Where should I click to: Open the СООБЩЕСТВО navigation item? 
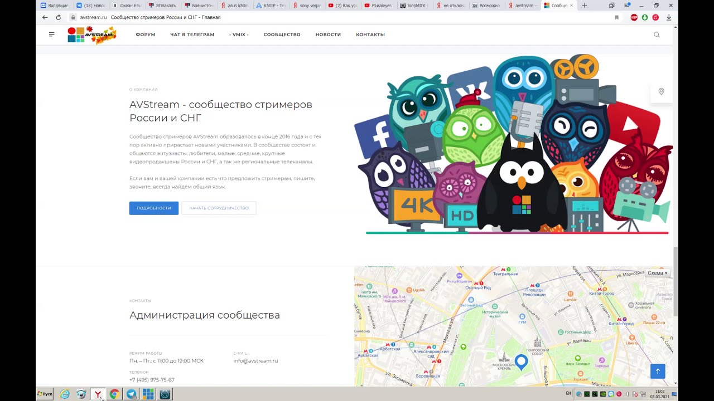pos(282,35)
